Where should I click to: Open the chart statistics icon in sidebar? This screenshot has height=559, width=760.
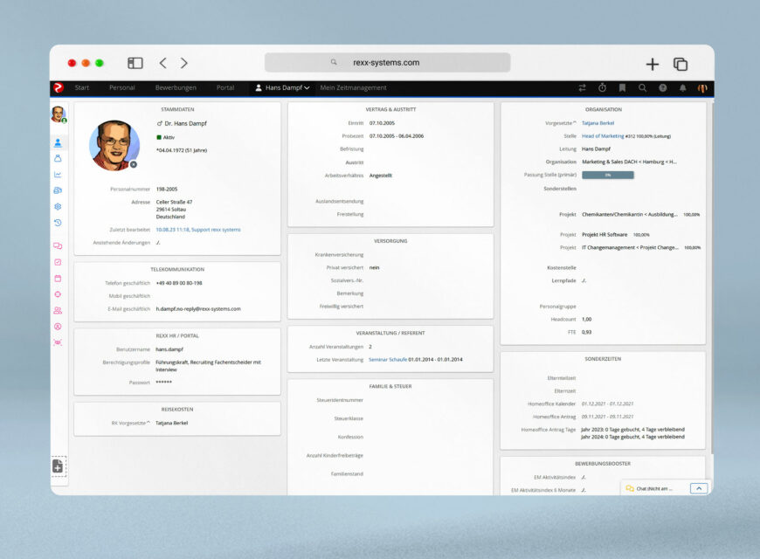(58, 175)
